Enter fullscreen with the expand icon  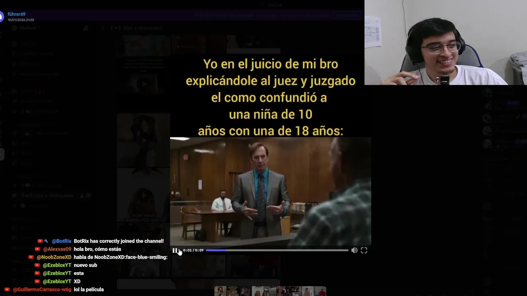(x=364, y=250)
